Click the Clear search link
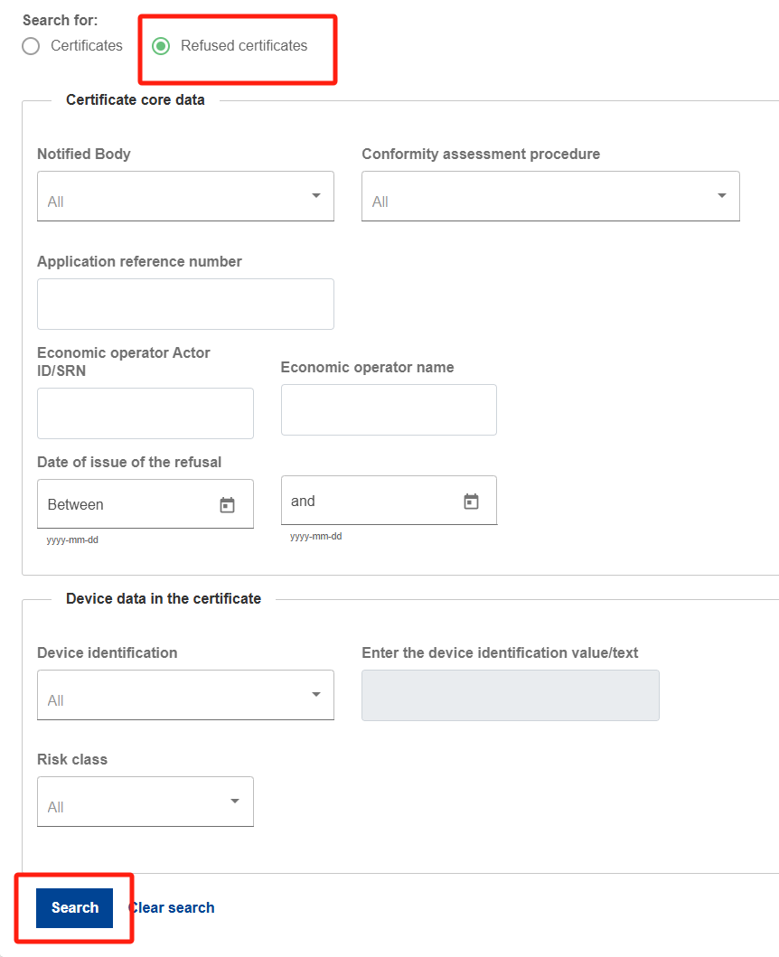Viewport: 779px width, 957px height. coord(172,907)
